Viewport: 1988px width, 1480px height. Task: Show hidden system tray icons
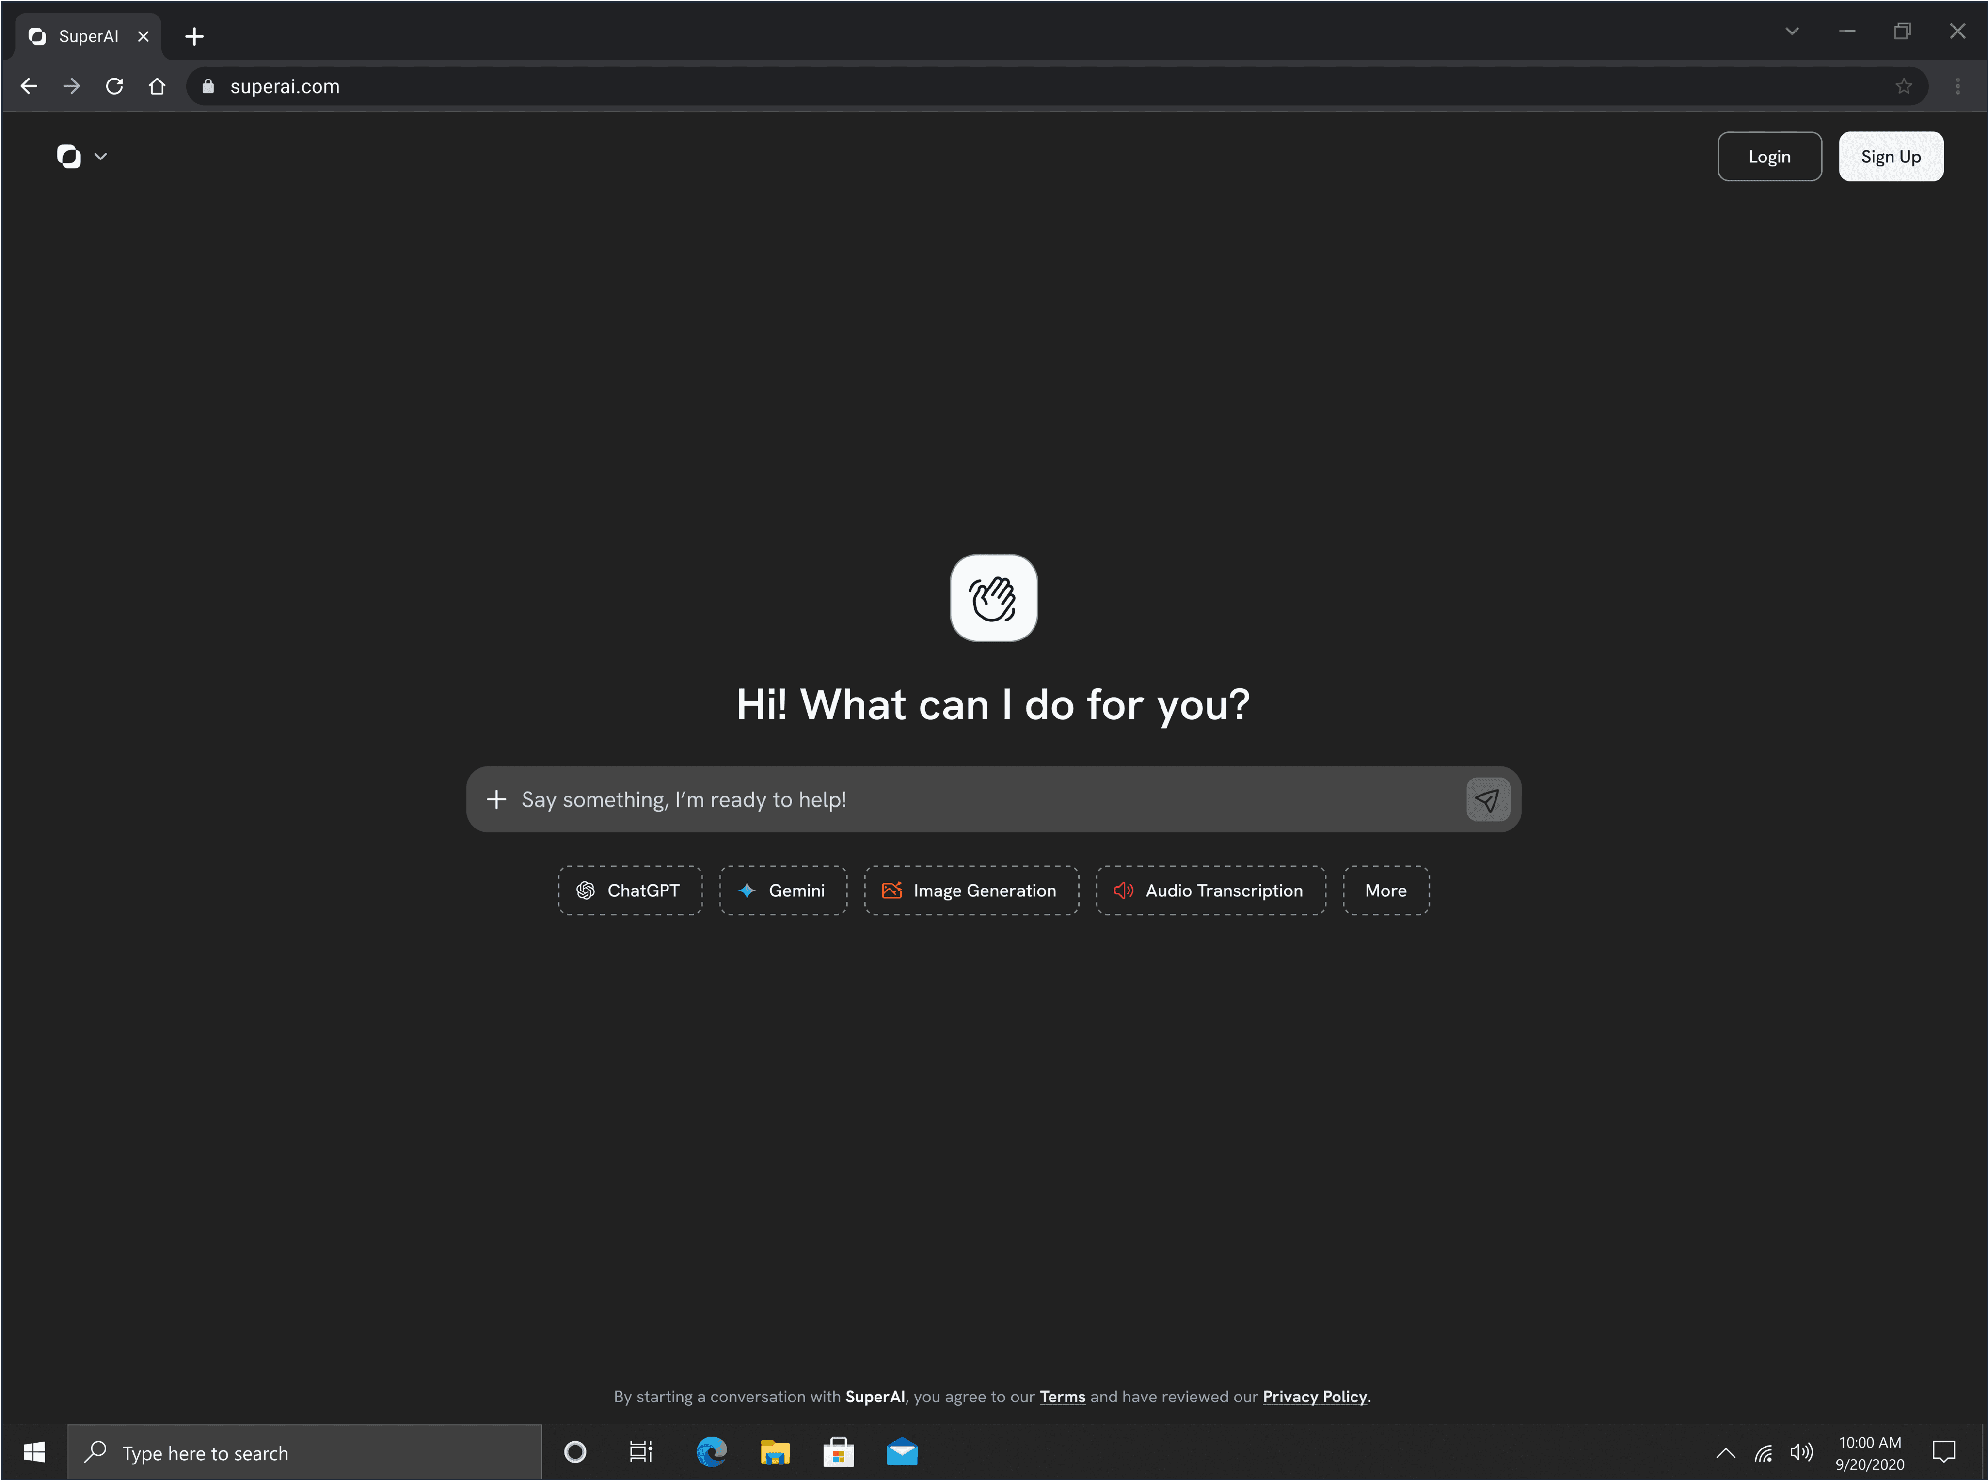(1725, 1453)
